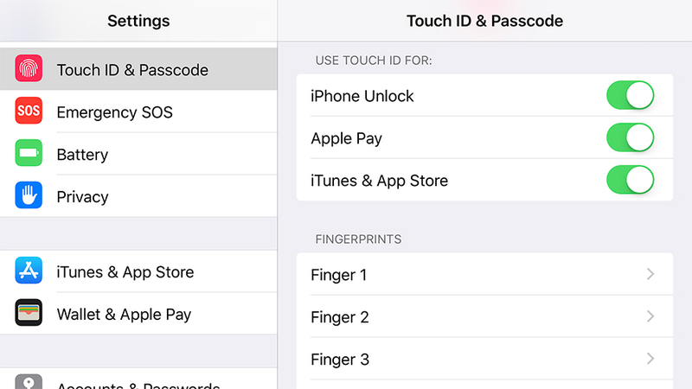Image resolution: width=692 pixels, height=389 pixels.
Task: Open Finger 1 using its chevron
Action: 650,274
